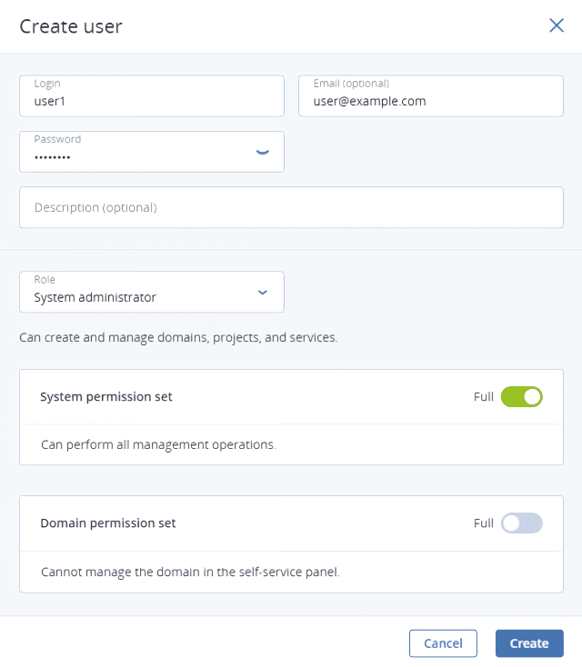Close the Create user dialog
The height and width of the screenshot is (667, 582).
click(x=557, y=25)
